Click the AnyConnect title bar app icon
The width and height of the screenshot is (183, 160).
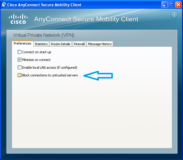(4, 5)
